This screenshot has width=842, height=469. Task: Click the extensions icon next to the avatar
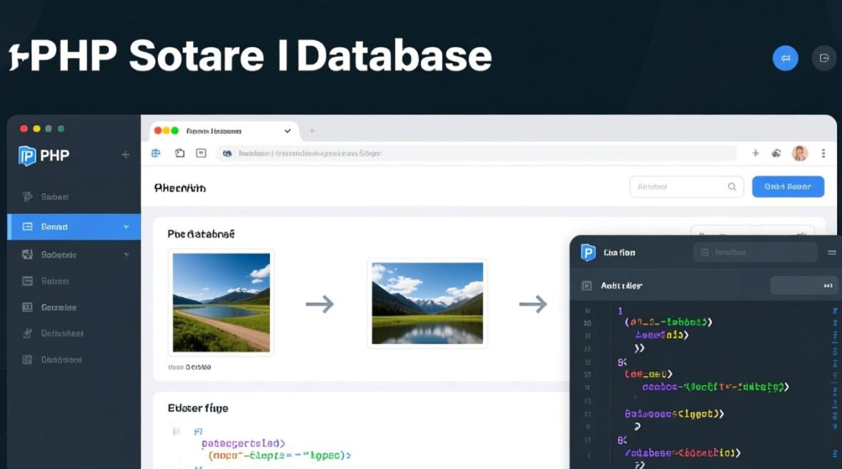click(776, 153)
